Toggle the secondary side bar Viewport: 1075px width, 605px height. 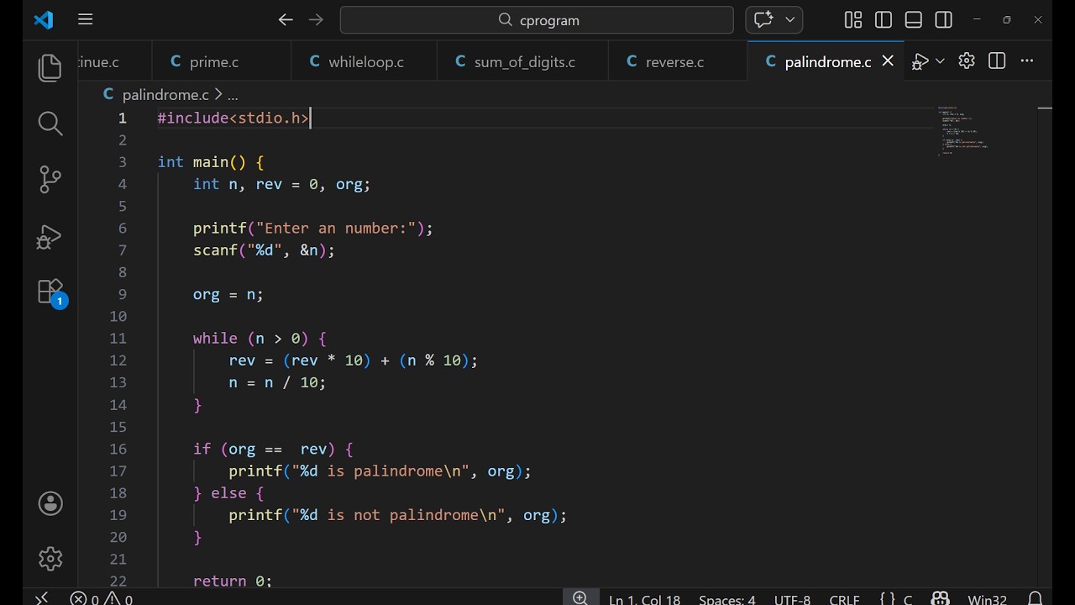pyautogui.click(x=944, y=19)
